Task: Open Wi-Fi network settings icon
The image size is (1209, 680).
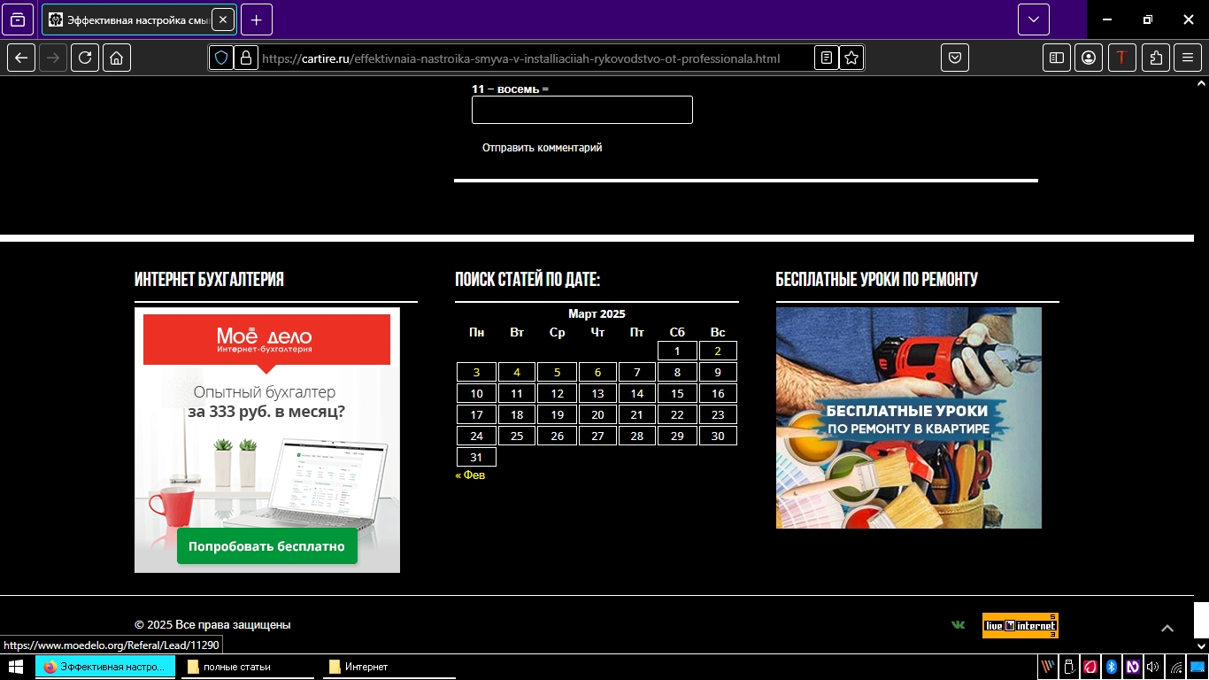Action: 1176,667
